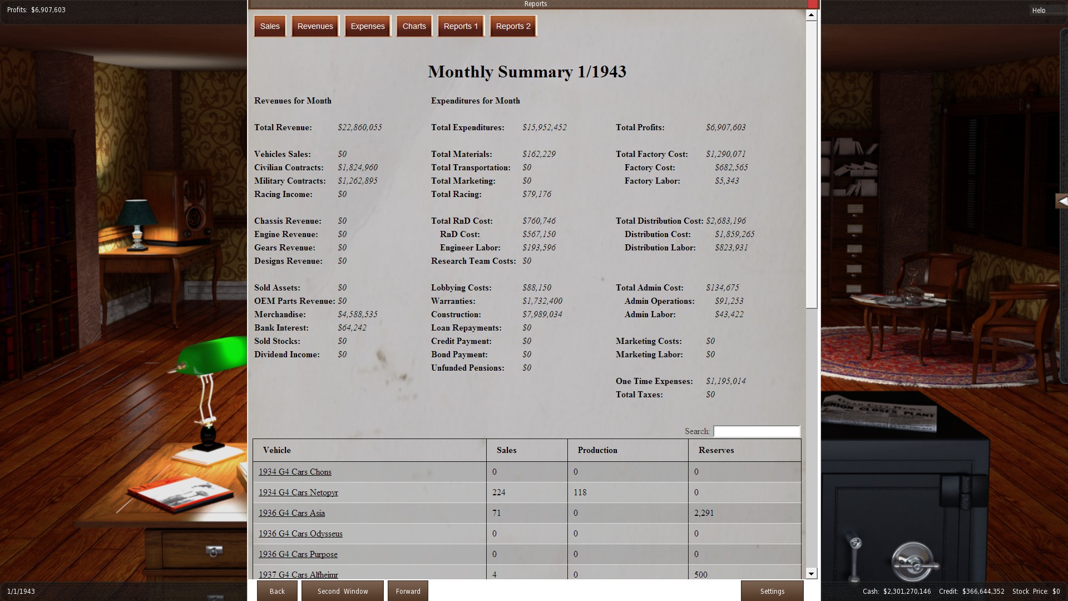Viewport: 1068px width, 601px height.
Task: Click the scrollbar up arrow
Action: coord(811,16)
